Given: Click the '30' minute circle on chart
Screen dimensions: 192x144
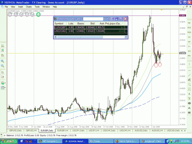Looking at the screenshot, I should [21, 14].
